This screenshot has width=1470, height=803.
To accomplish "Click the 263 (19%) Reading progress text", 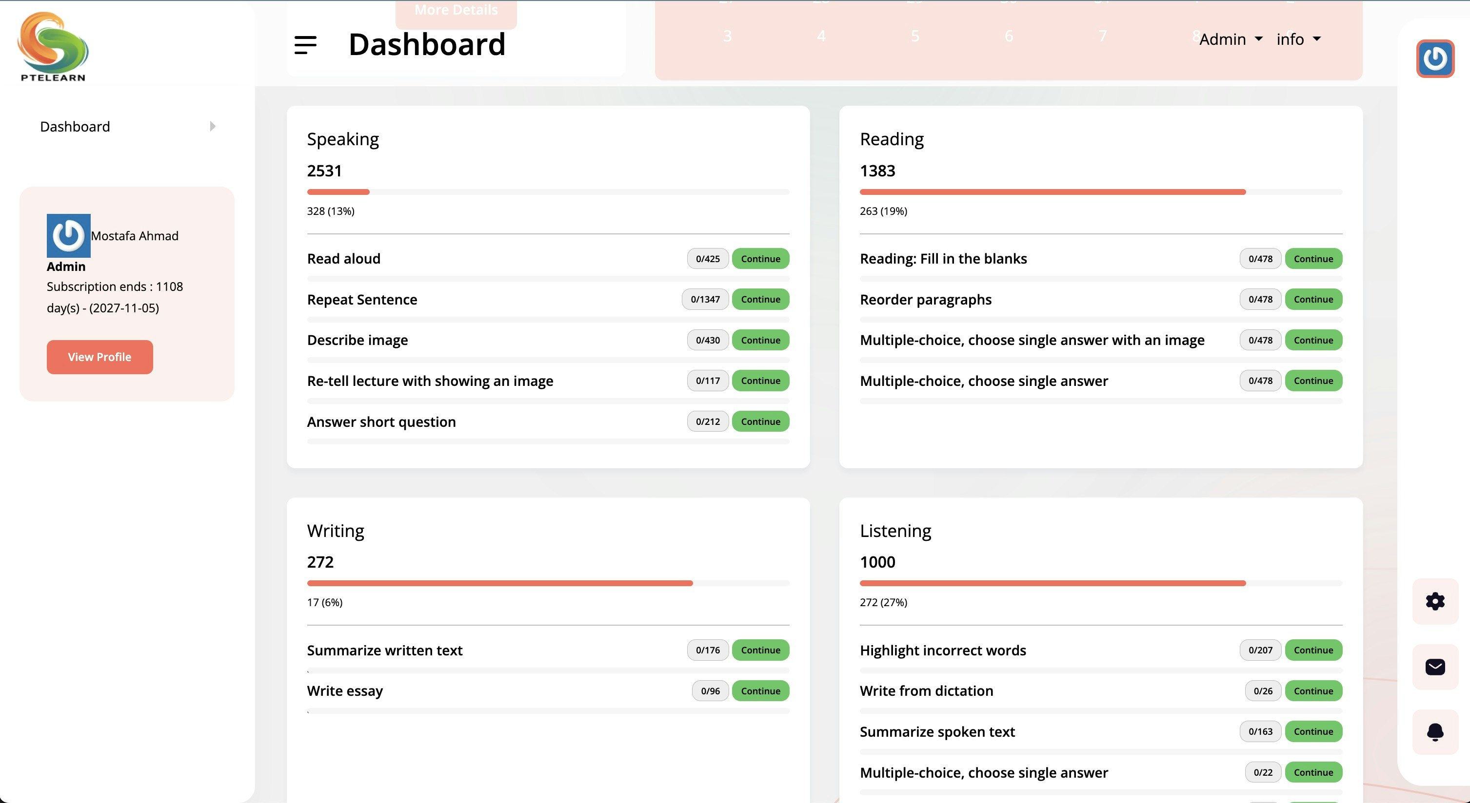I will click(883, 211).
